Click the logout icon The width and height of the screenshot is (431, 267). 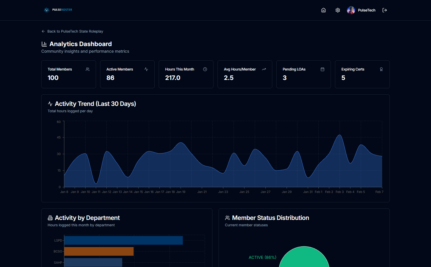coord(385,10)
